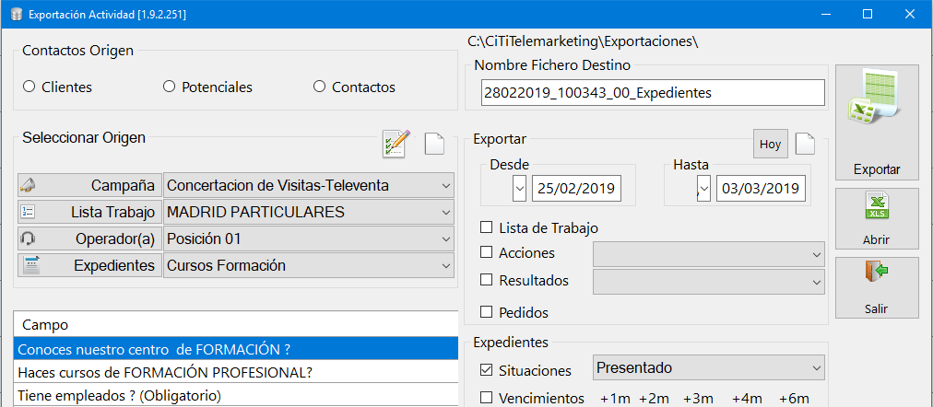This screenshot has height=407, width=933.
Task: Click the +1m vencimiento option
Action: [615, 398]
